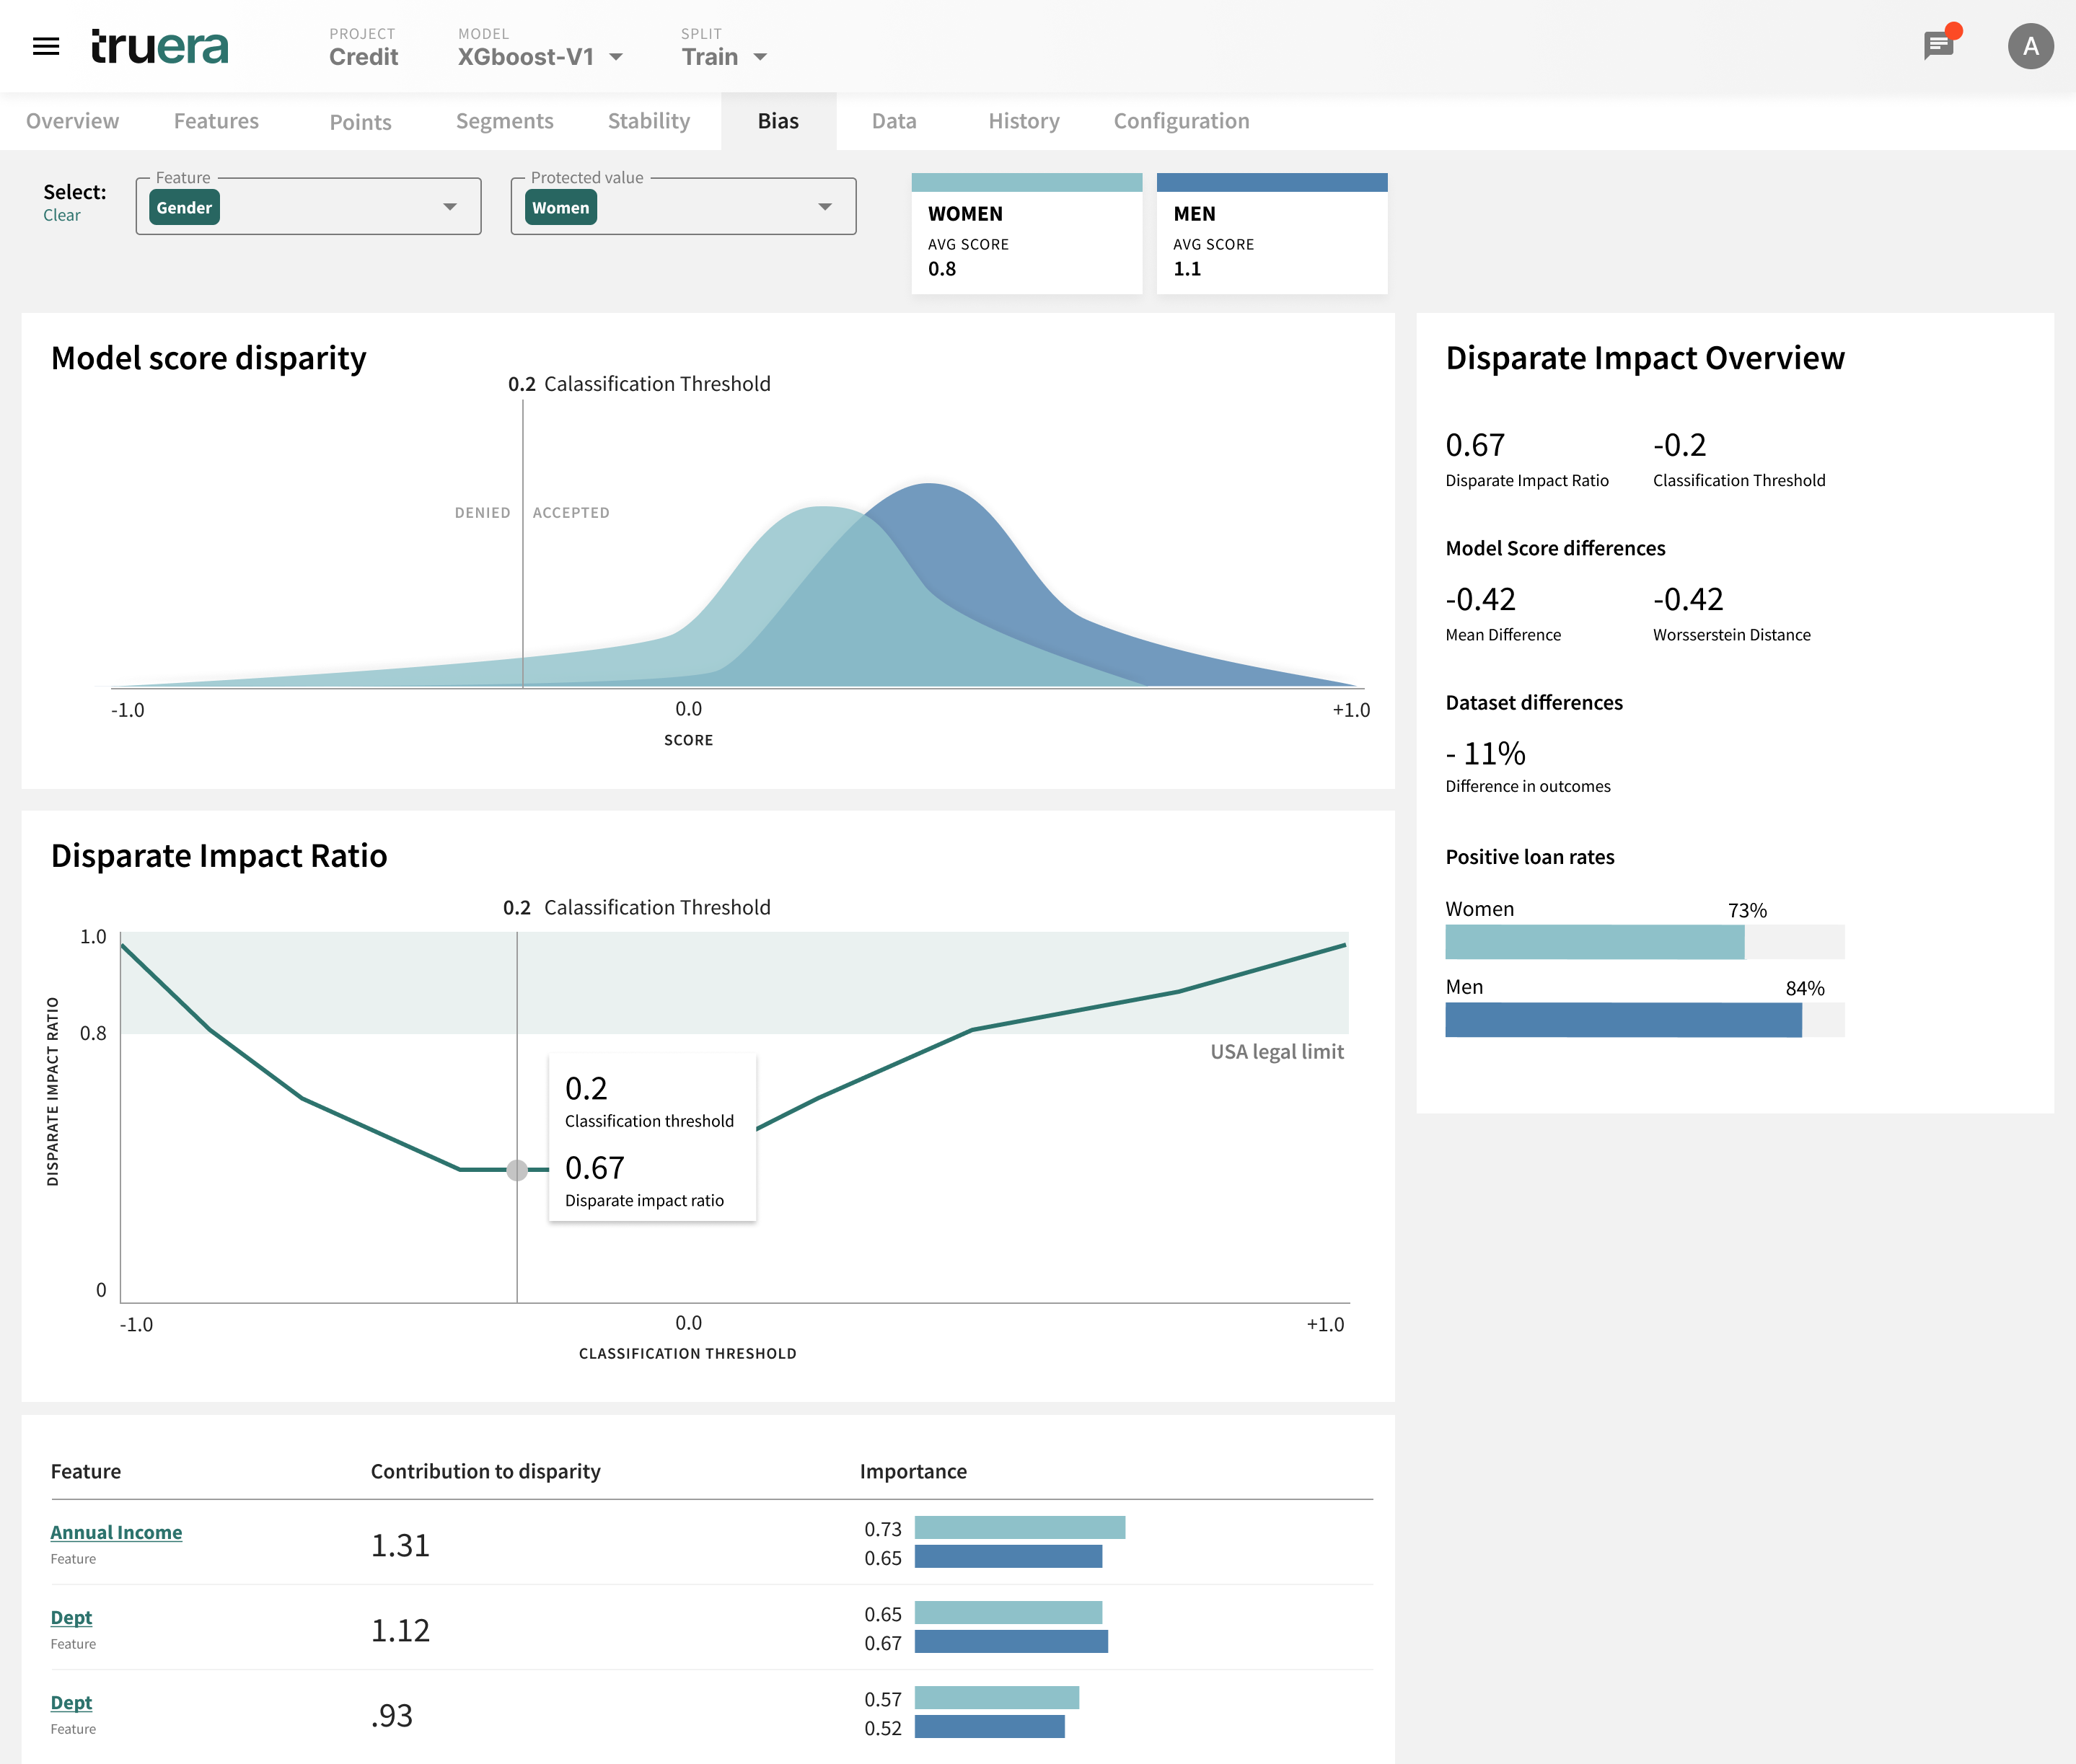Toggle the Data tab view

coord(894,119)
